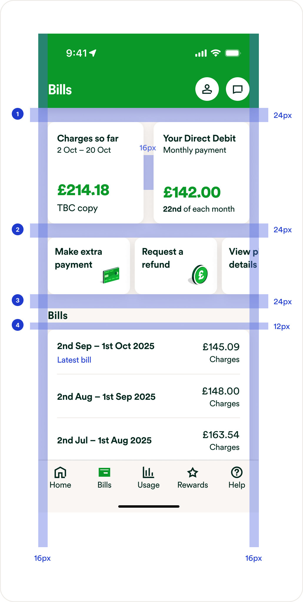303x602 pixels.
Task: Tap the pound coin illustration
Action: (199, 275)
